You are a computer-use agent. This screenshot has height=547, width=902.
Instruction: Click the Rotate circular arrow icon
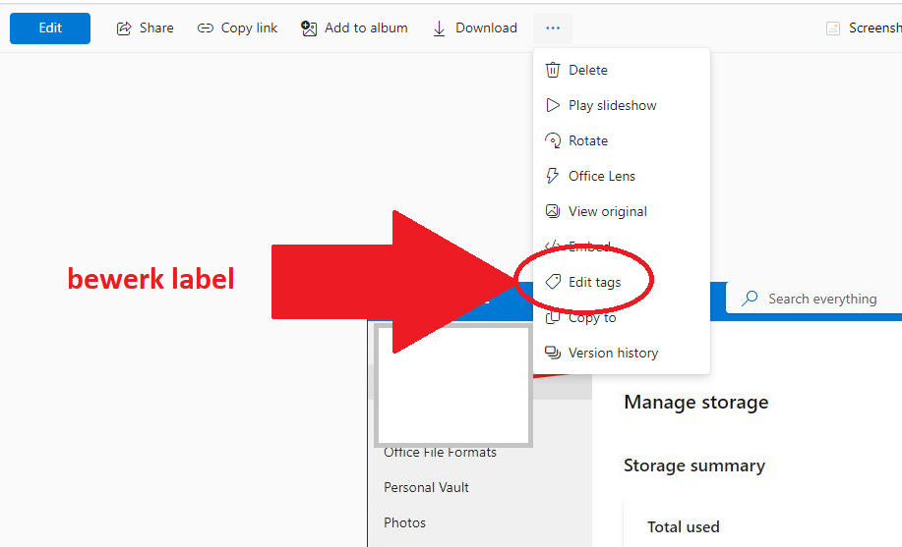(x=553, y=140)
